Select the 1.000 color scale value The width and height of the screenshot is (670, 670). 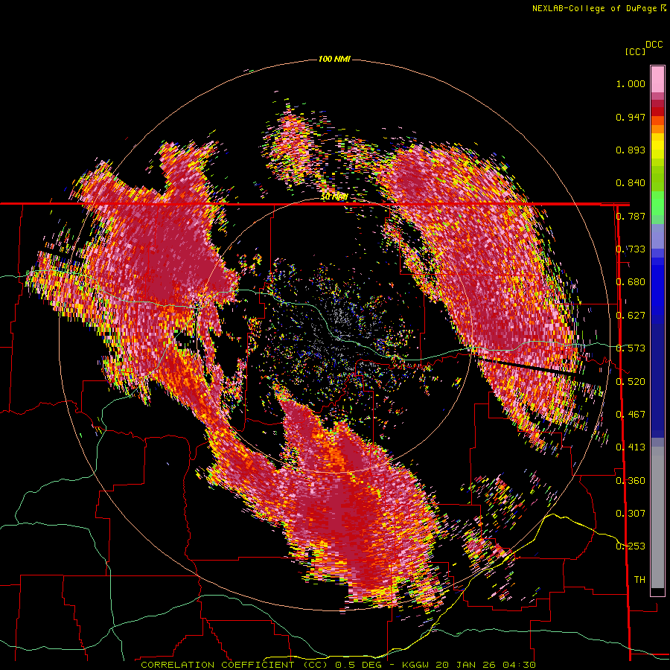point(631,83)
